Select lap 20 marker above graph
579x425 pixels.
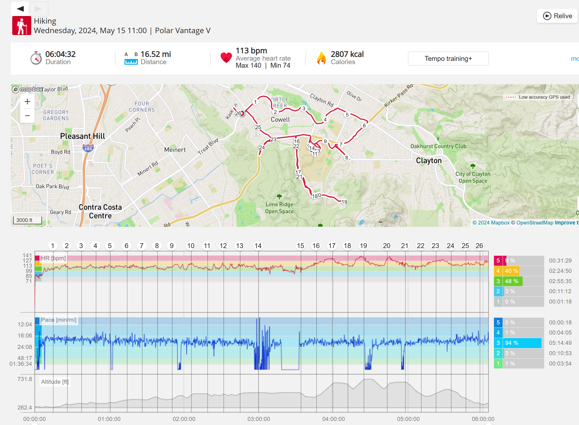coord(386,246)
